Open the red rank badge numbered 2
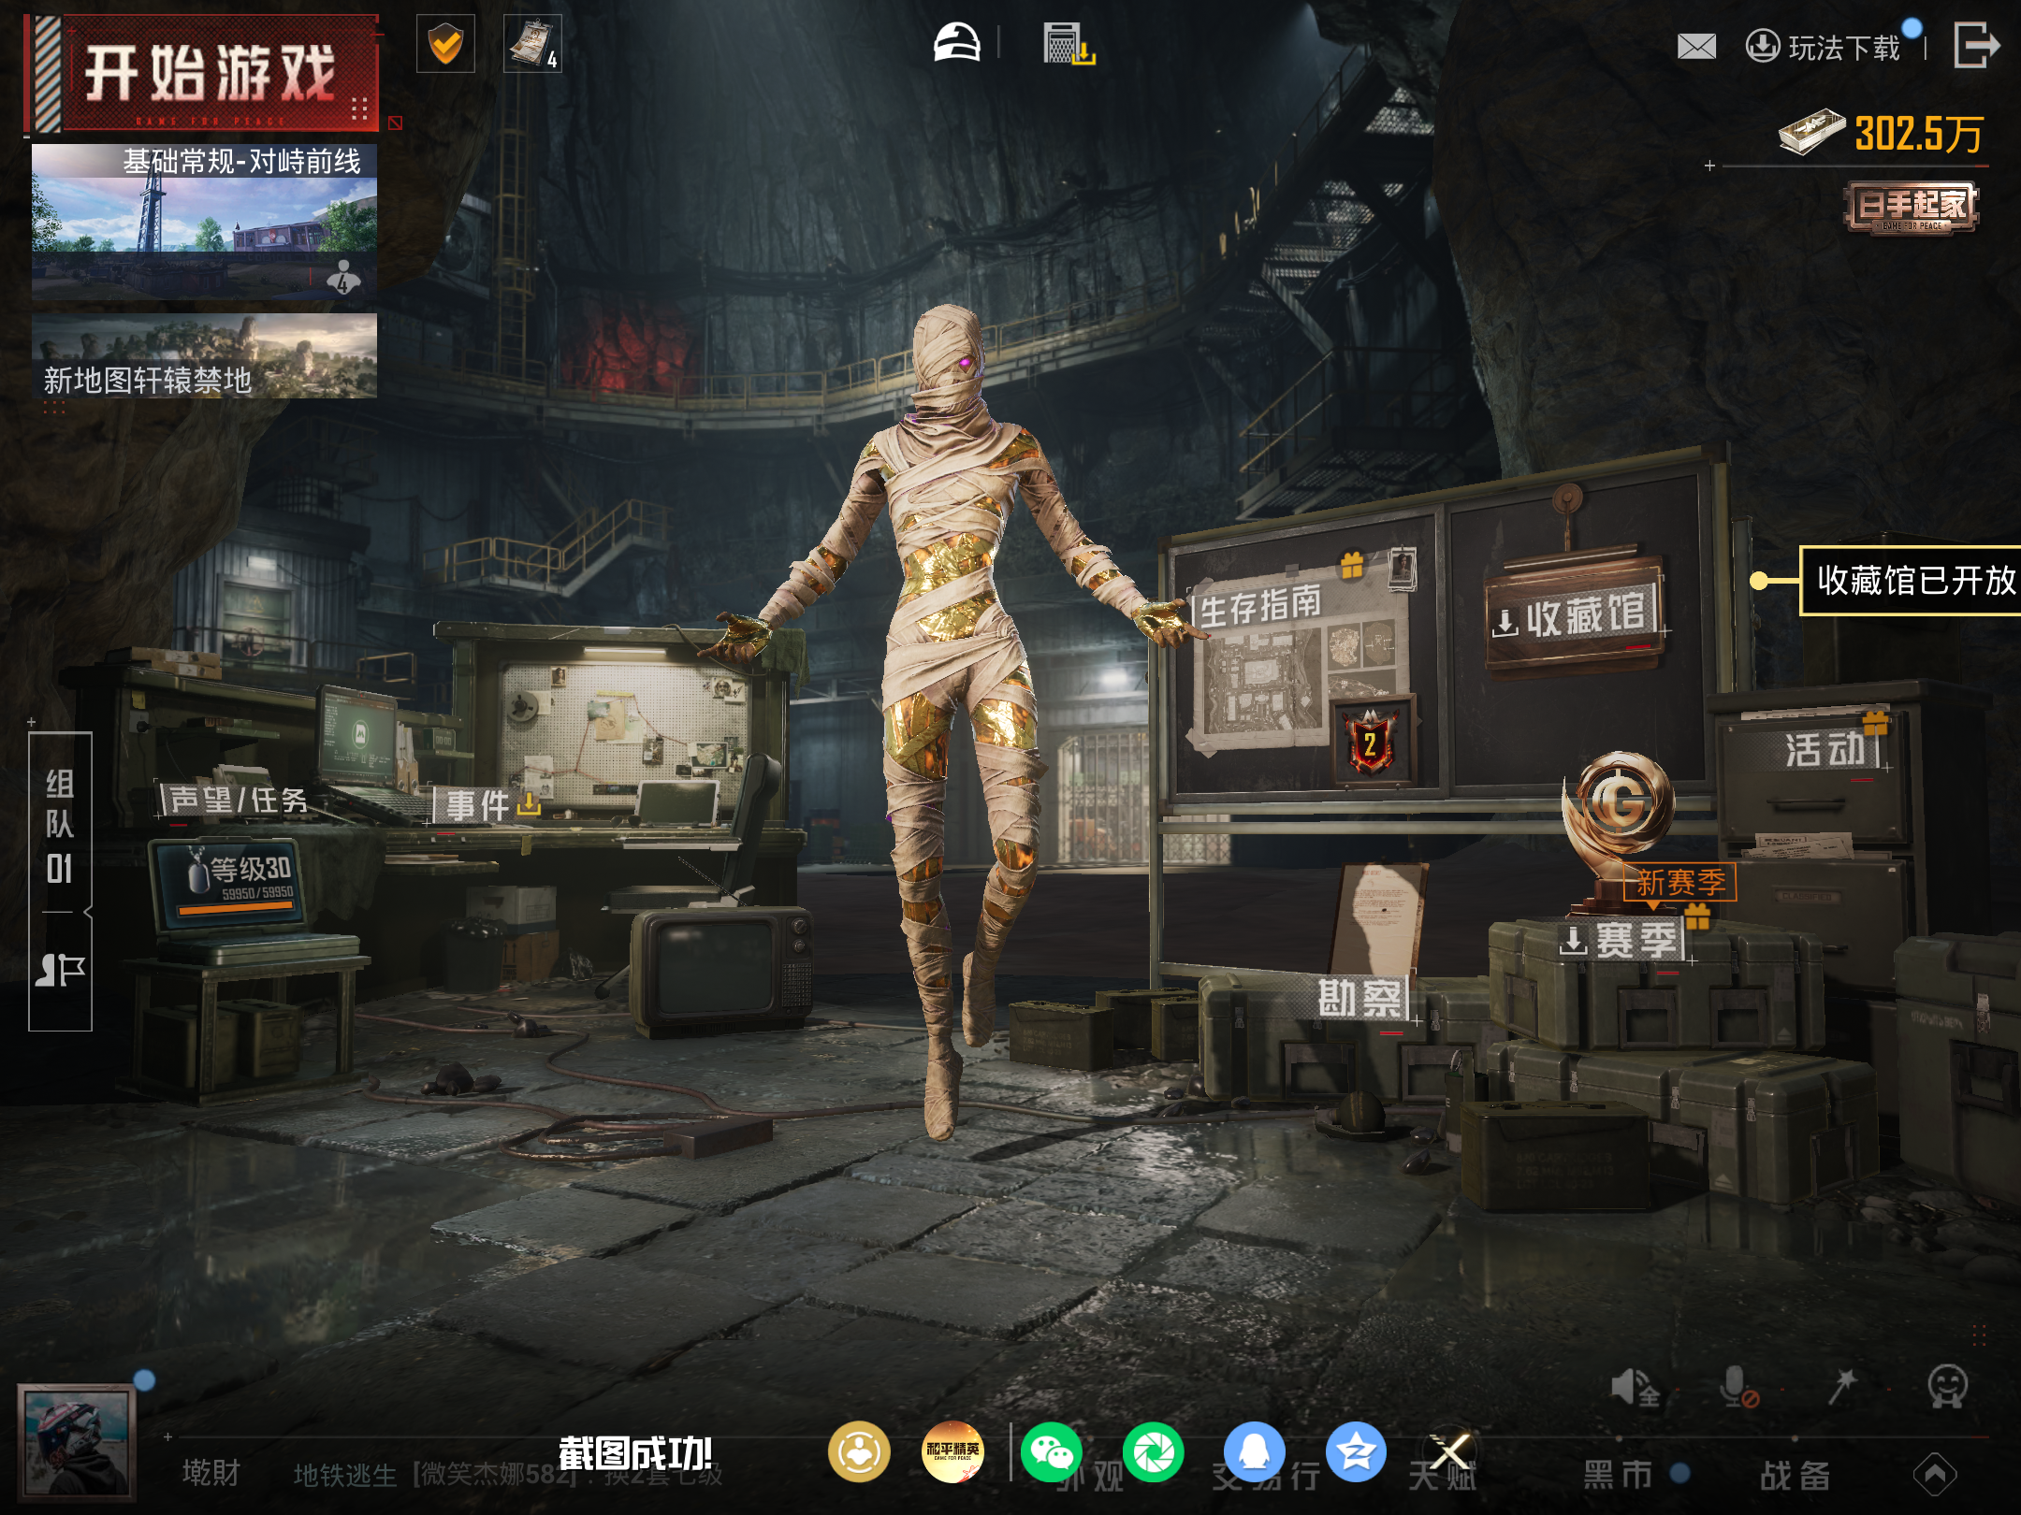The width and height of the screenshot is (2021, 1515). pos(1369,743)
